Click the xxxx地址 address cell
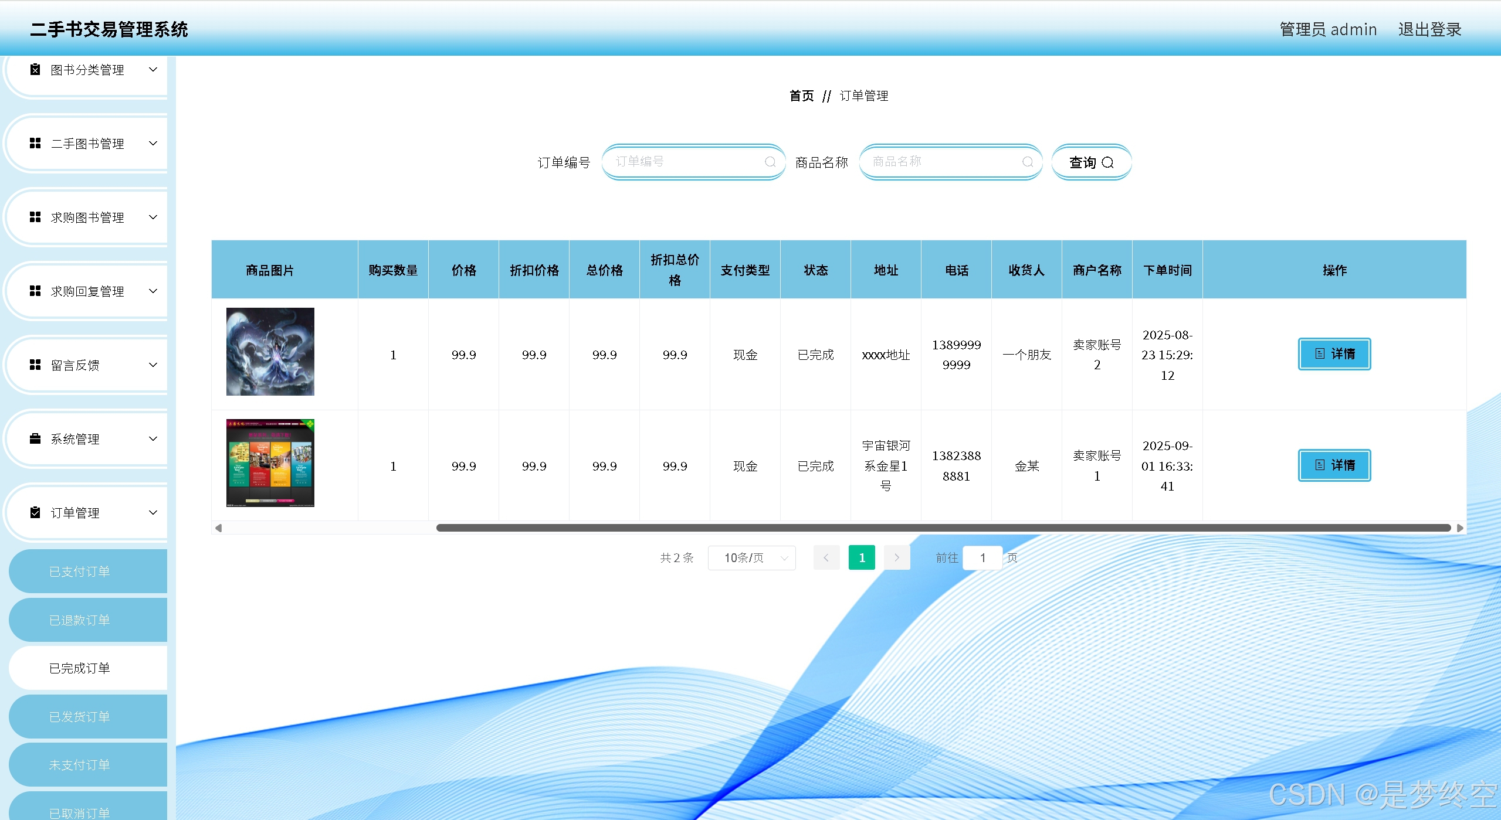 point(886,355)
